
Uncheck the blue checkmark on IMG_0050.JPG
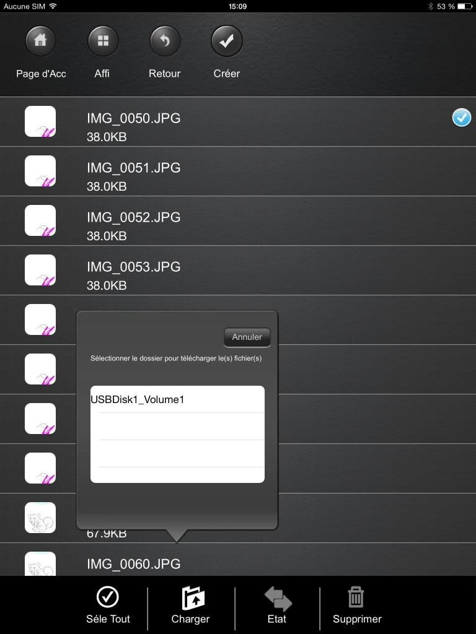pos(461,117)
